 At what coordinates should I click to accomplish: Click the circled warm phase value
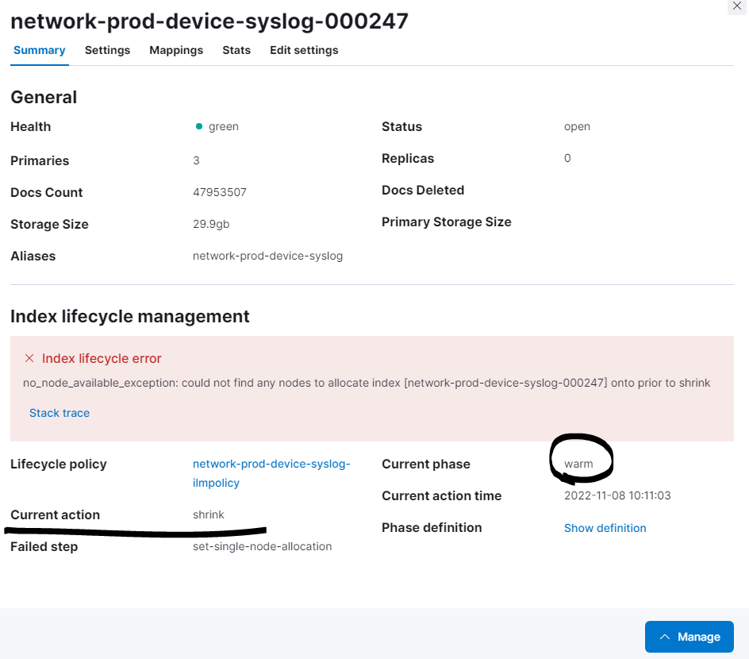[578, 464]
